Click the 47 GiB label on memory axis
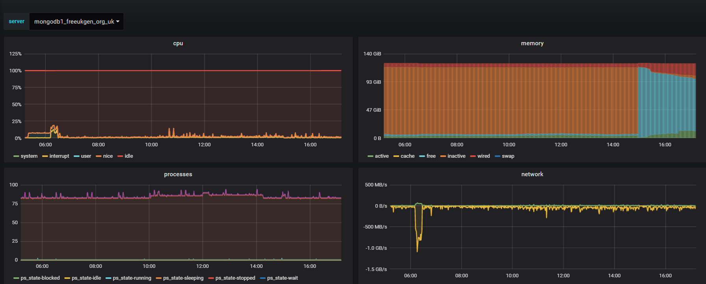Viewport: 706px width, 284px height. click(374, 110)
